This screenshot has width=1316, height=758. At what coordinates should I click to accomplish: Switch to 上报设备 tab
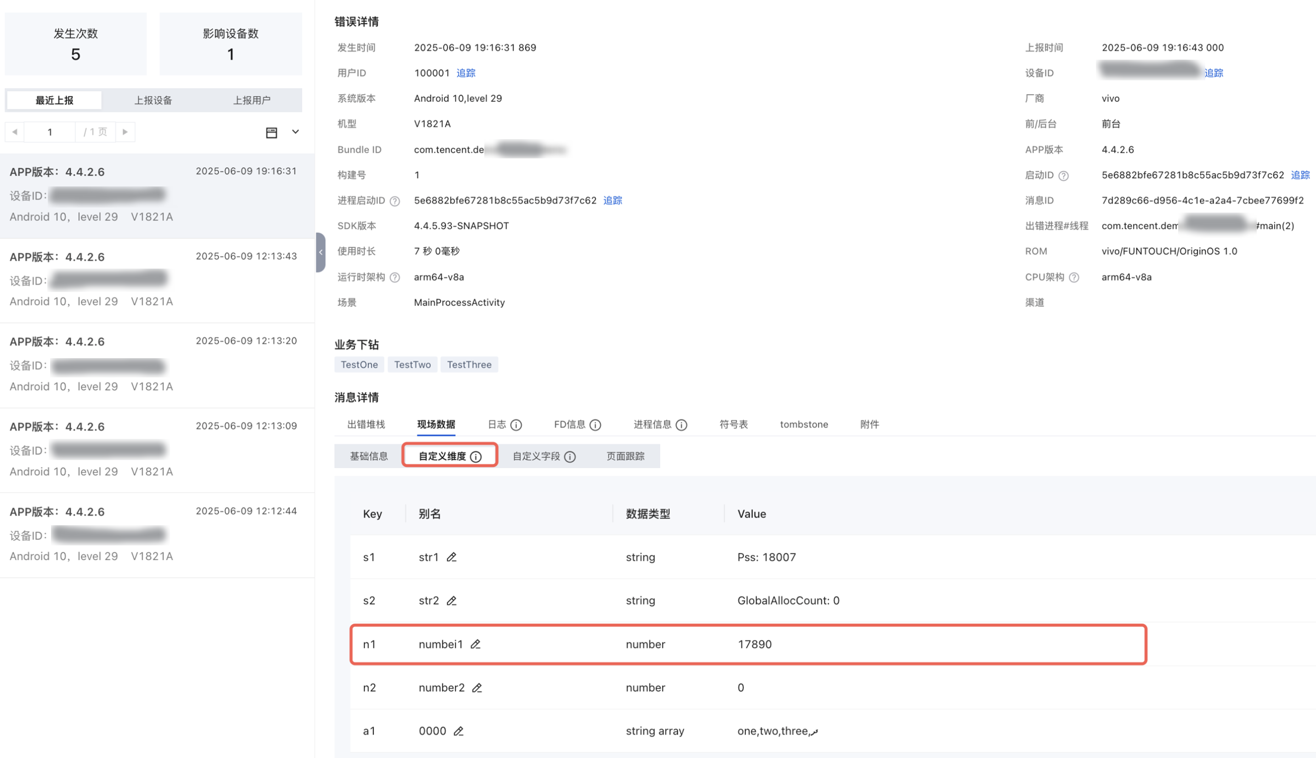click(x=153, y=100)
